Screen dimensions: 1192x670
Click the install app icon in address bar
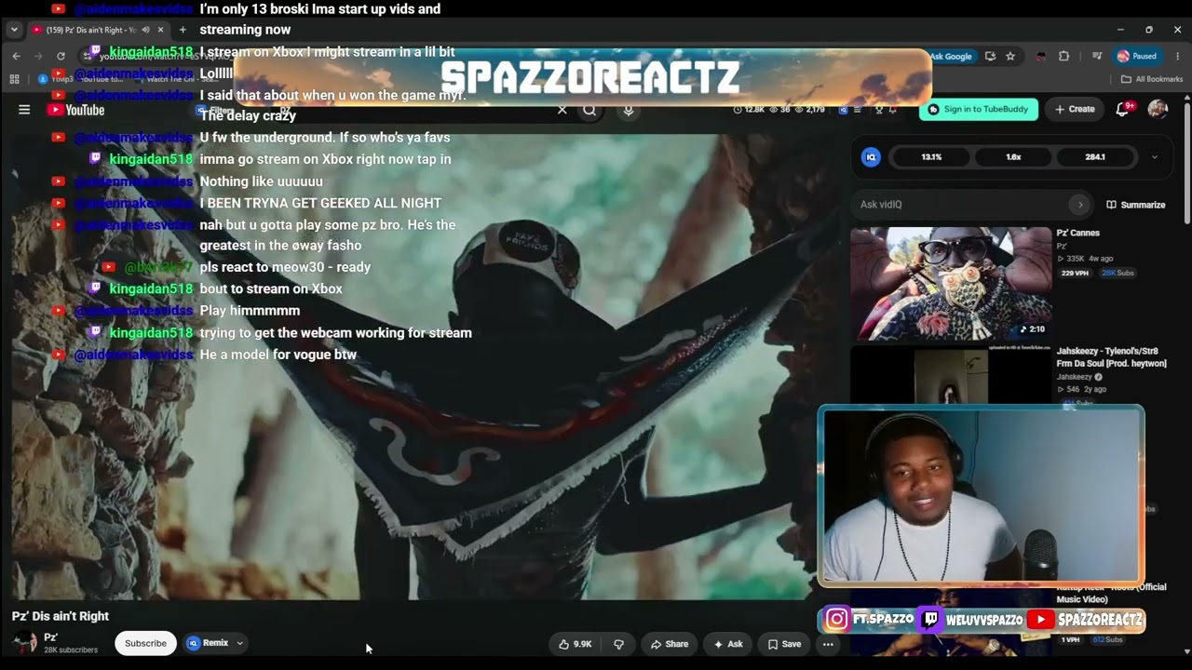(990, 56)
